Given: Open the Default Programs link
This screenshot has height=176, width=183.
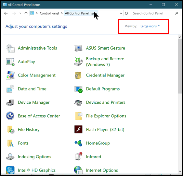Looking at the screenshot, I should coord(103,89).
